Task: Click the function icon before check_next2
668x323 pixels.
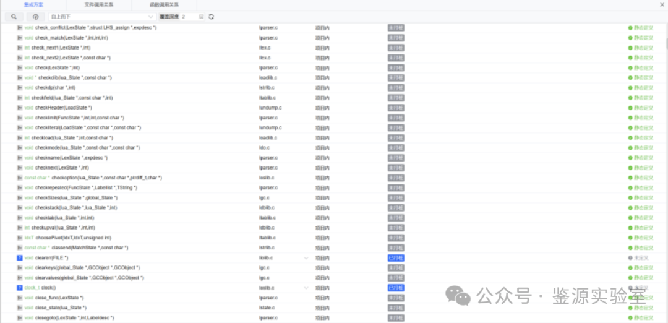Action: (20, 58)
